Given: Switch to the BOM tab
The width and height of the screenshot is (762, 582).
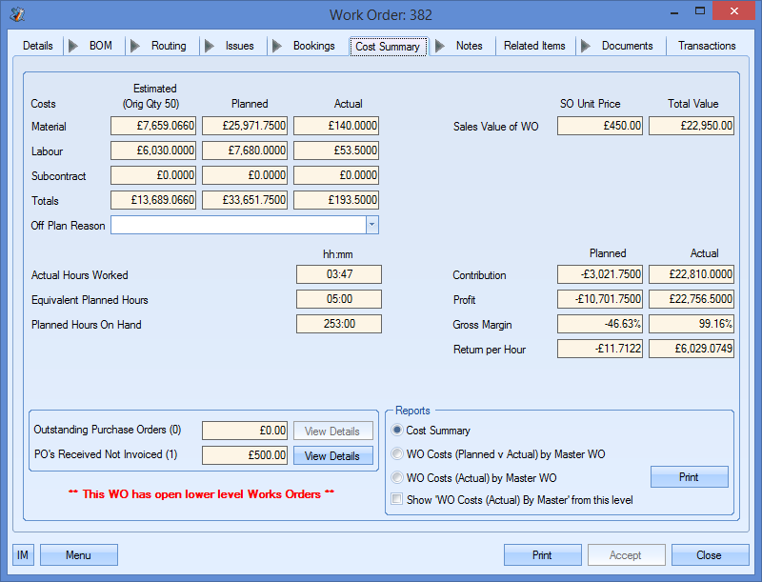Looking at the screenshot, I should [x=100, y=46].
